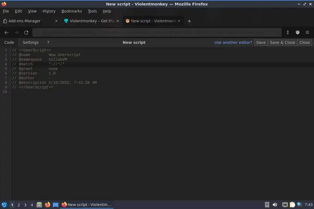The image size is (314, 209).
Task: Click the @match pattern *://*/*
Action: (56, 64)
